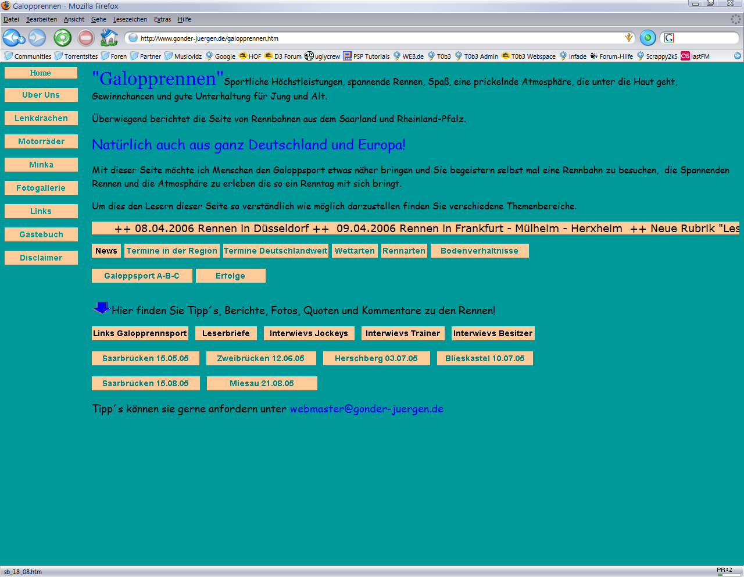The height and width of the screenshot is (577, 744).
Task: Open the lastFM bookmark
Action: (x=695, y=56)
